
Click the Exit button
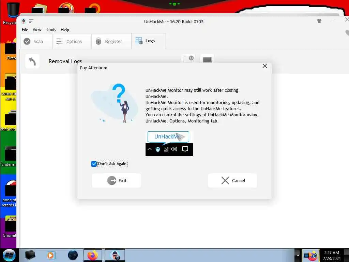pos(117,180)
